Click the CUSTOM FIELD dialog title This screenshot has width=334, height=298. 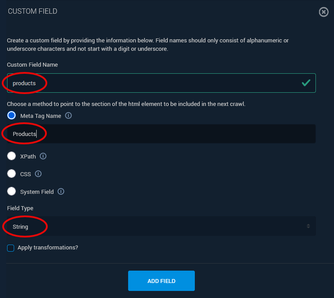pyautogui.click(x=33, y=11)
